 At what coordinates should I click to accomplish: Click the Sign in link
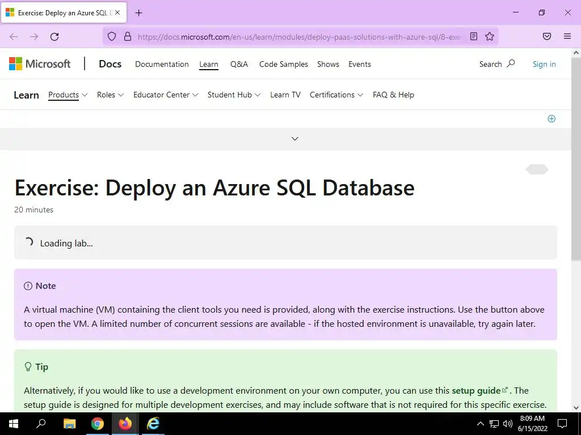coord(544,64)
